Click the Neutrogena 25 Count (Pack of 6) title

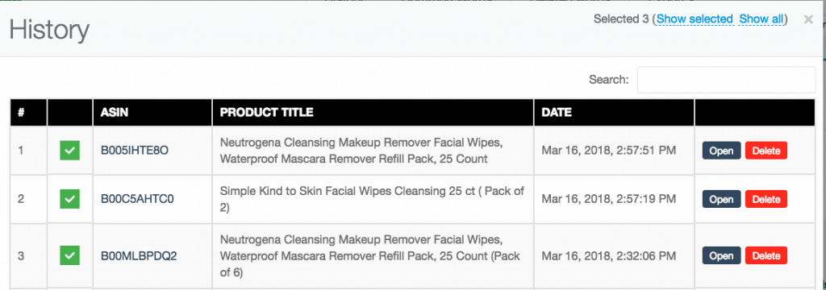[369, 256]
